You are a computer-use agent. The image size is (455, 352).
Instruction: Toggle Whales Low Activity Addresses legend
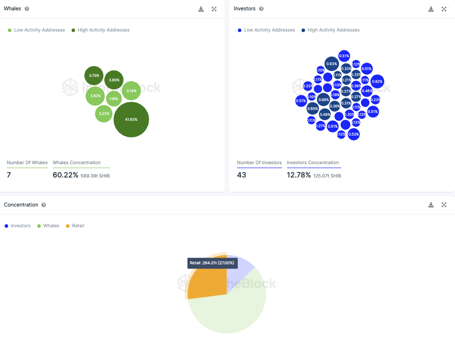[x=36, y=30]
